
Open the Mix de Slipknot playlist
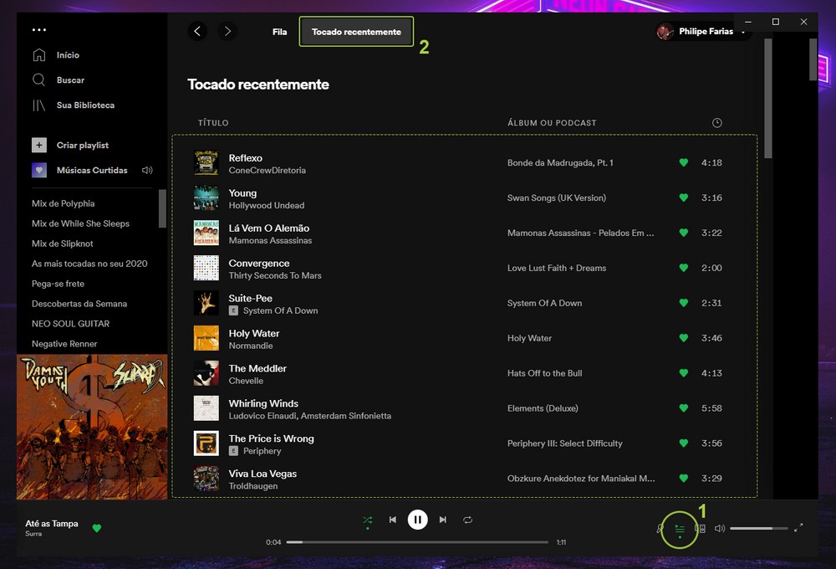[x=63, y=243]
